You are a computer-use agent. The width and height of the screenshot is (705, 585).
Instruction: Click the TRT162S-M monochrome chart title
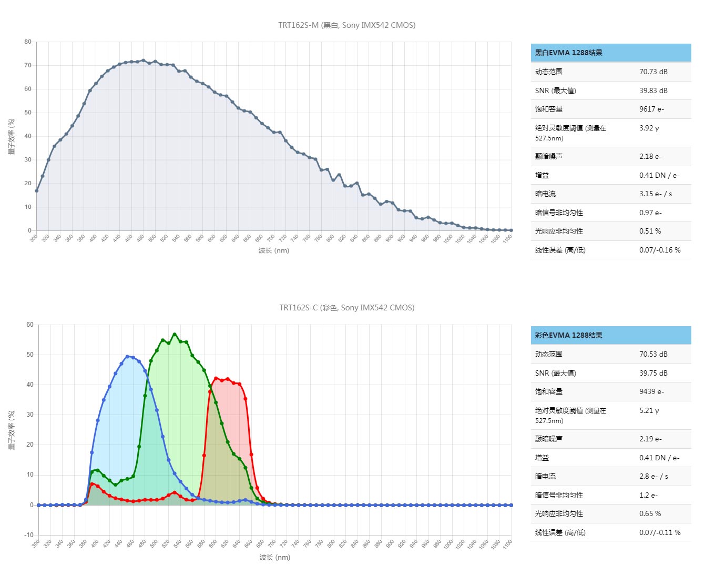[x=346, y=25]
